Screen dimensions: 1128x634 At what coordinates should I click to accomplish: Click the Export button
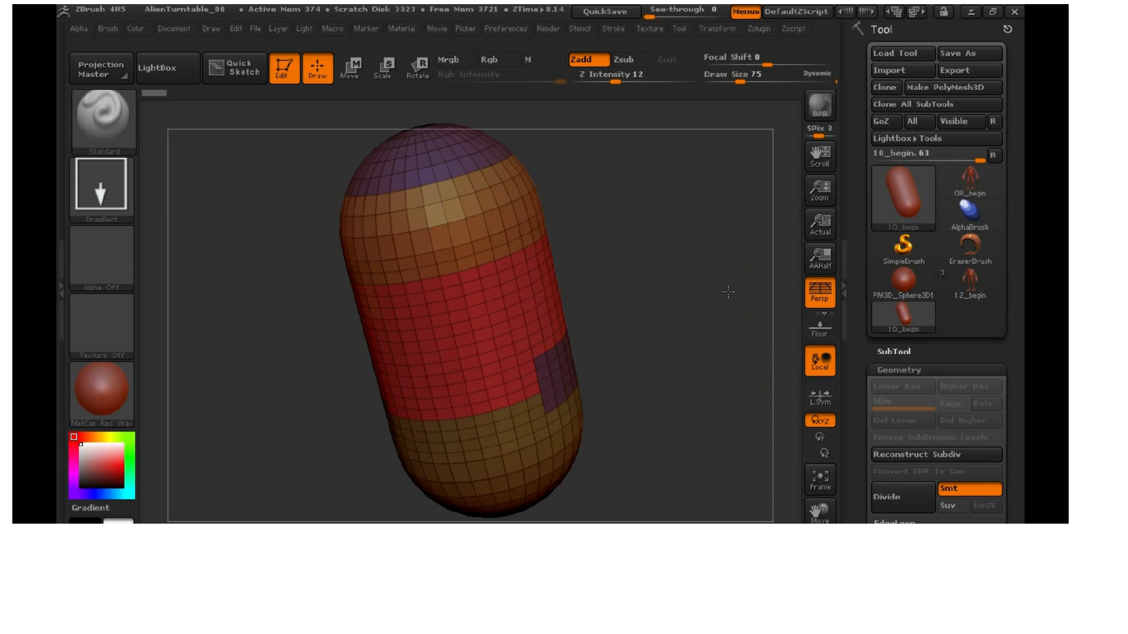(970, 70)
